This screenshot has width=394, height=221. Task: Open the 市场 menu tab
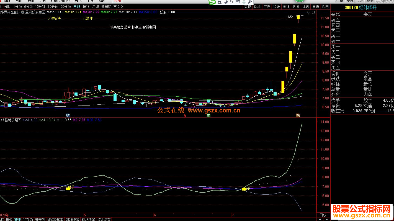(117, 1)
